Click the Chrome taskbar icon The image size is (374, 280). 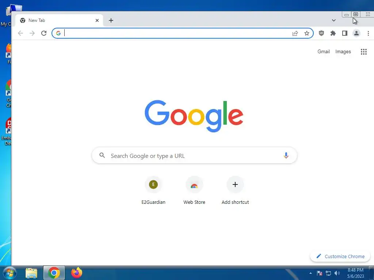coord(54,273)
